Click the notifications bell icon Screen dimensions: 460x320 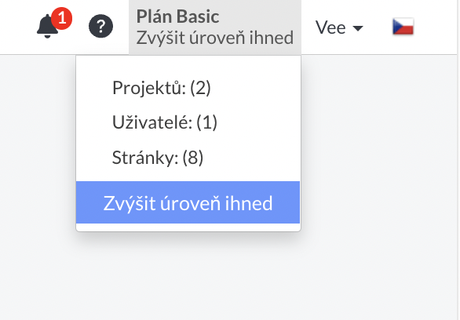[47, 27]
